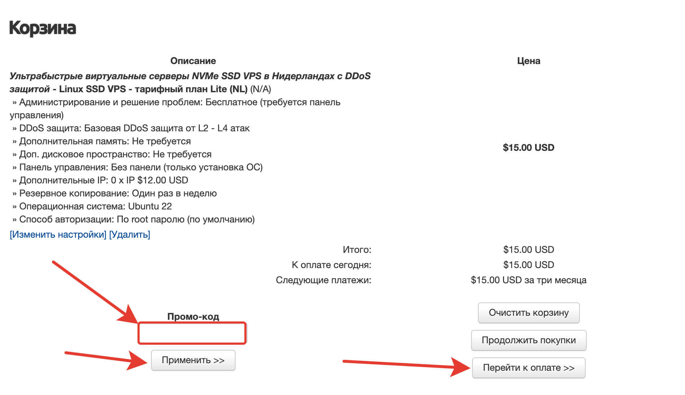Click the Изменить настройки link
The width and height of the screenshot is (685, 395).
pos(58,234)
